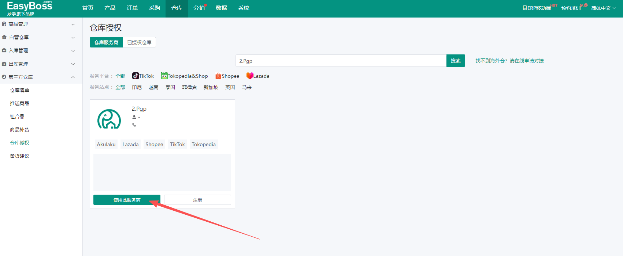Click the Tokopedia tag on 2.Pgp card
The width and height of the screenshot is (623, 256).
point(204,144)
